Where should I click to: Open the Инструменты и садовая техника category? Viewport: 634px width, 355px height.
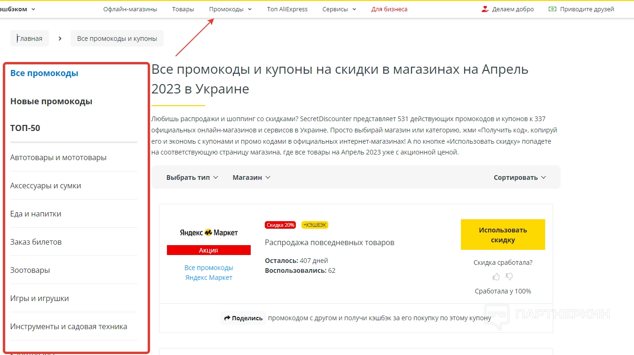pos(69,326)
